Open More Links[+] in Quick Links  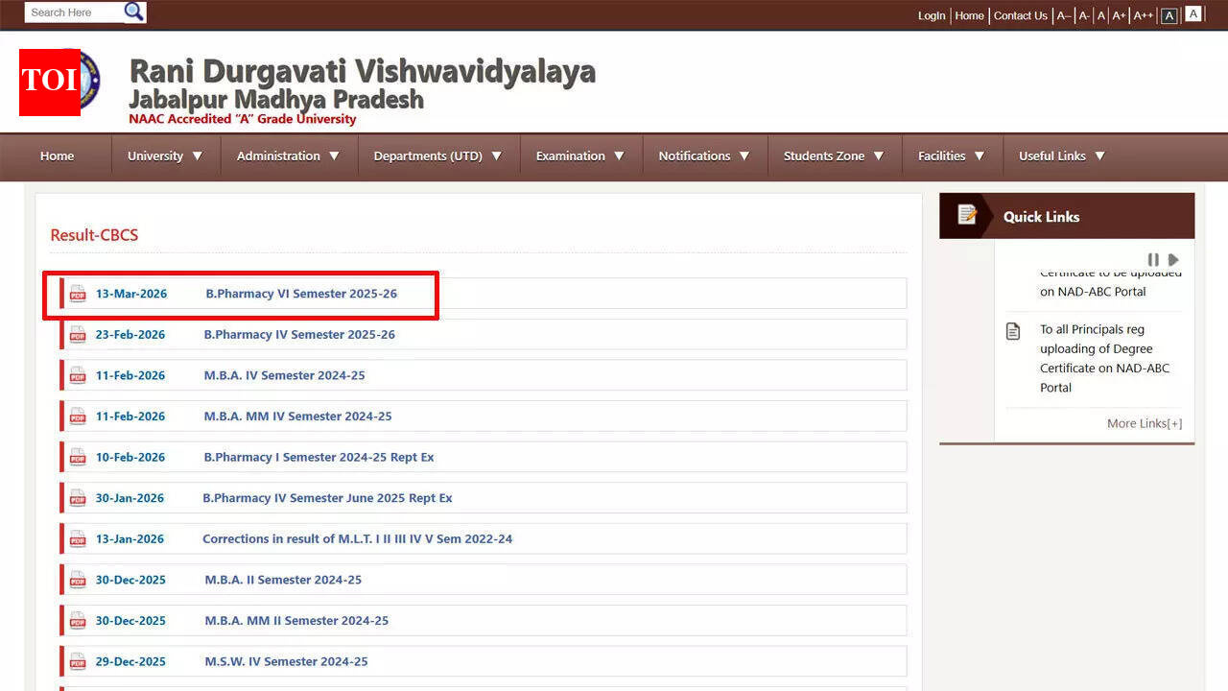1144,423
